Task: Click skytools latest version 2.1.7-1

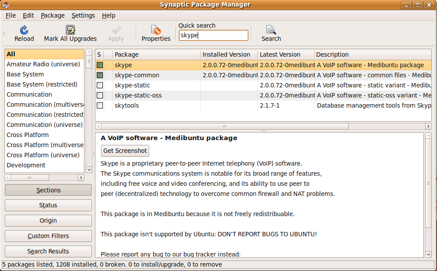Action: point(269,105)
